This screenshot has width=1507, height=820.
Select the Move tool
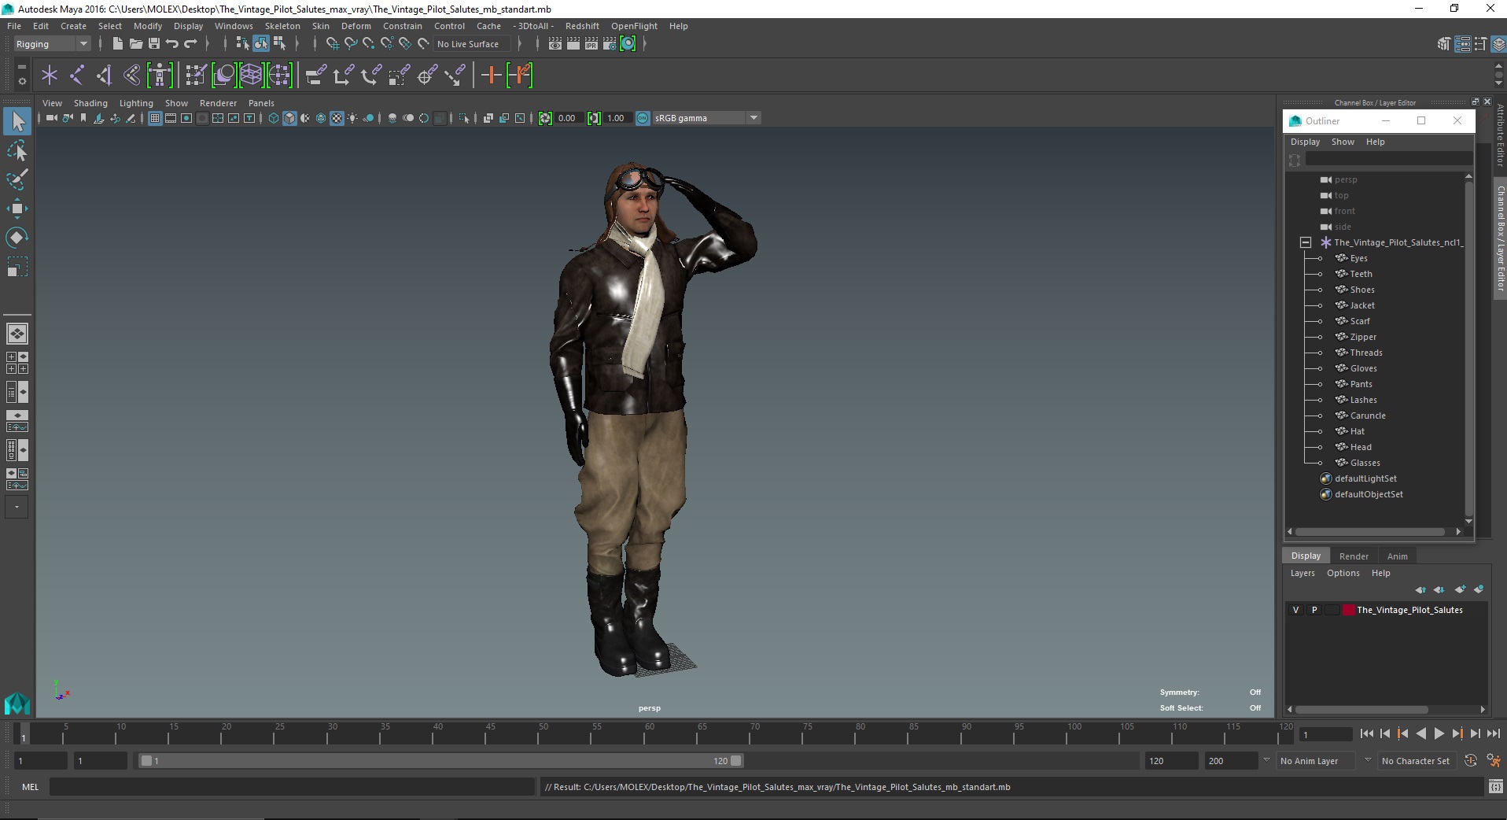click(x=17, y=209)
